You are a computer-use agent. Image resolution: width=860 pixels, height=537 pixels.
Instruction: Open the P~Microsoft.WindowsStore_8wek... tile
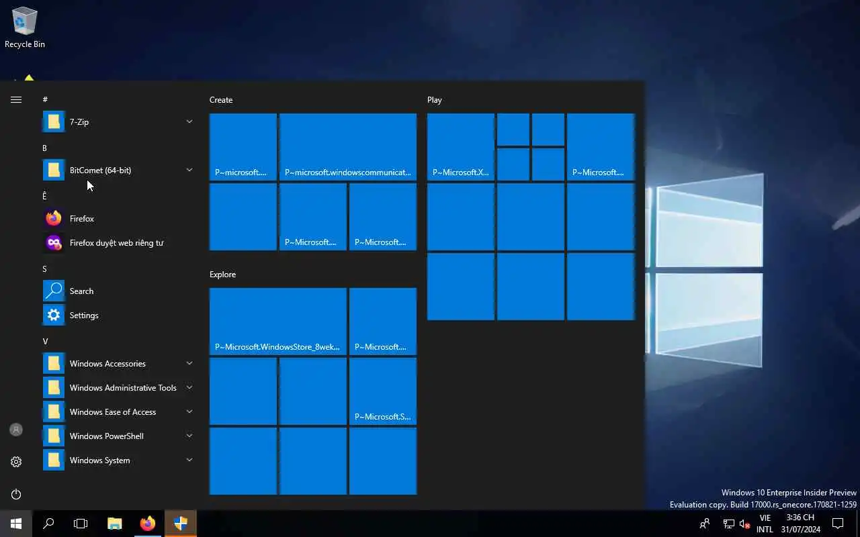(278, 322)
